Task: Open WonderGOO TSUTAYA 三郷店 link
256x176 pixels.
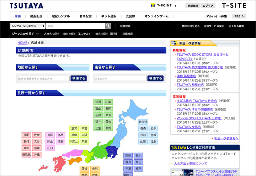Action: point(199,118)
